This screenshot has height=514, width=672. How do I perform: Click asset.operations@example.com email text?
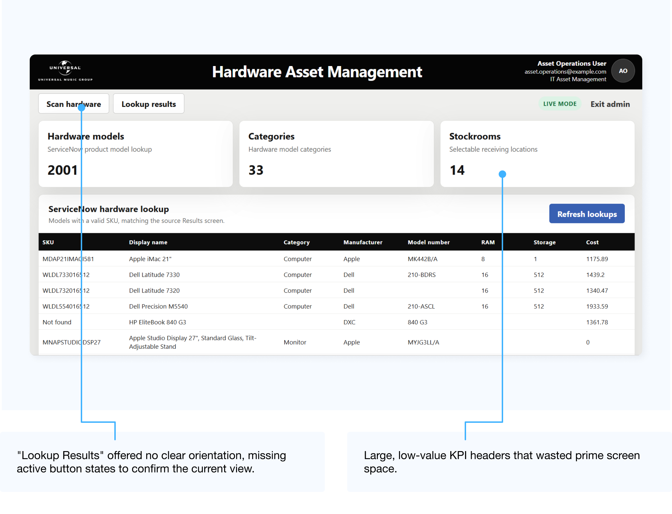[565, 72]
